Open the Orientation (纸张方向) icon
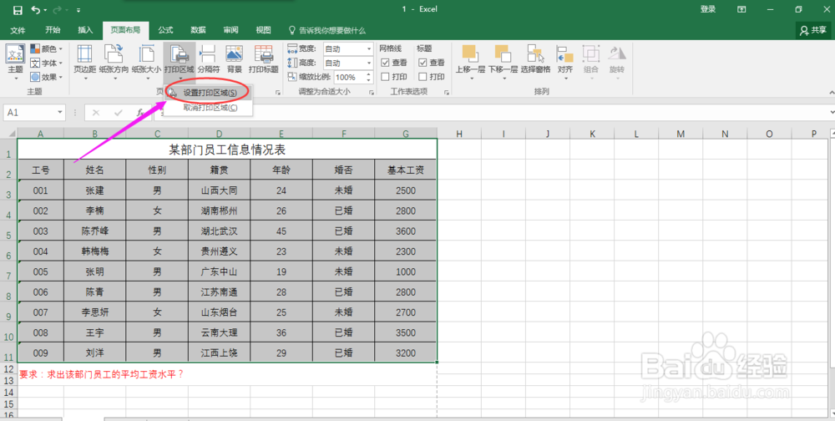The width and height of the screenshot is (835, 421). [x=114, y=63]
